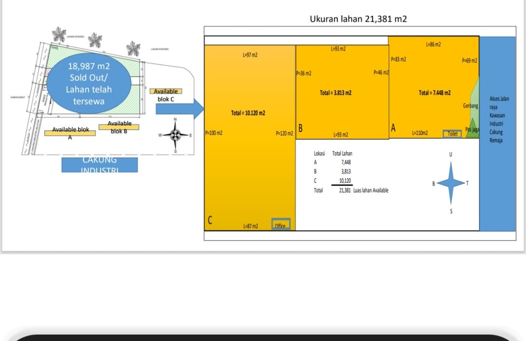Click the leftmost palm tree icon

59,34
